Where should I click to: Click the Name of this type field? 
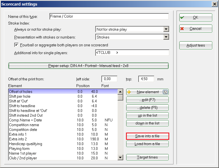pos(109,16)
